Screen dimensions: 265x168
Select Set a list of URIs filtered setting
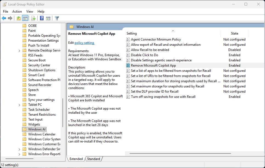[171, 76]
